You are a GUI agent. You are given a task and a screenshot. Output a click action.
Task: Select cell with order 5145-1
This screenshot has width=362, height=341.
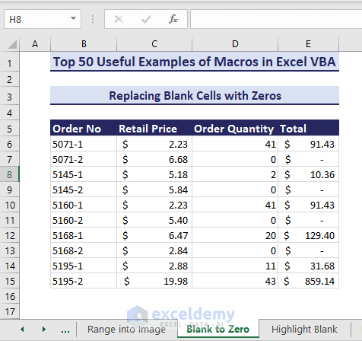pos(84,174)
